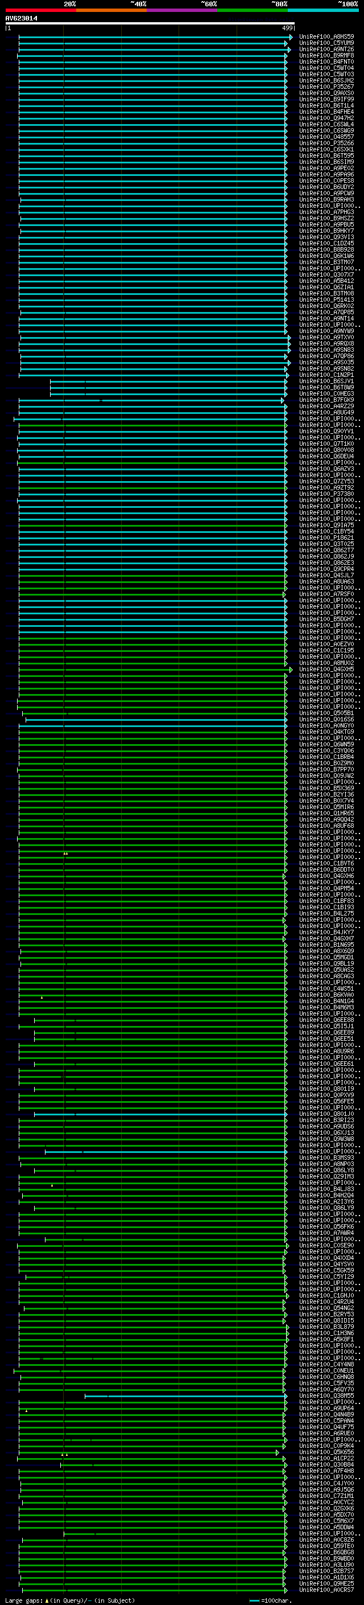Click the UniRef100_B3RI23 label
Viewport: 364px width, 1605px height.
pos(326,1120)
